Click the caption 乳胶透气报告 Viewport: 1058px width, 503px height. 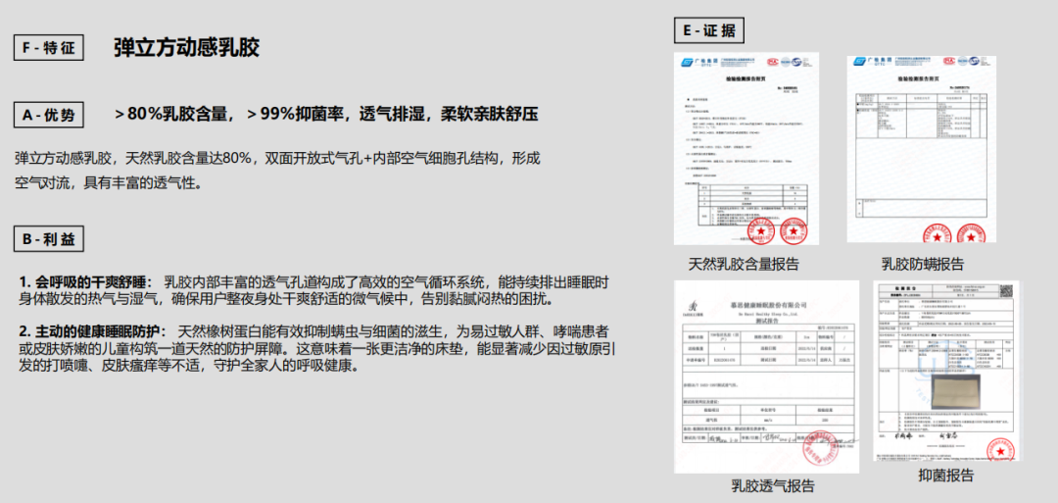(773, 486)
